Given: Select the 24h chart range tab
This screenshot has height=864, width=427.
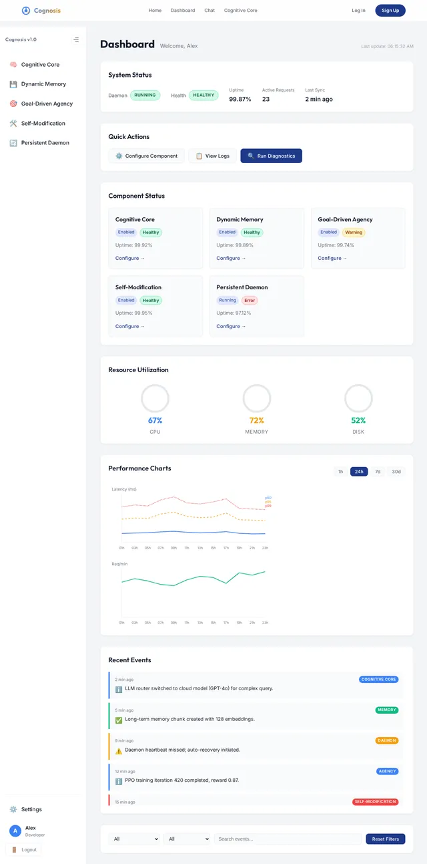Looking at the screenshot, I should pyautogui.click(x=359, y=472).
